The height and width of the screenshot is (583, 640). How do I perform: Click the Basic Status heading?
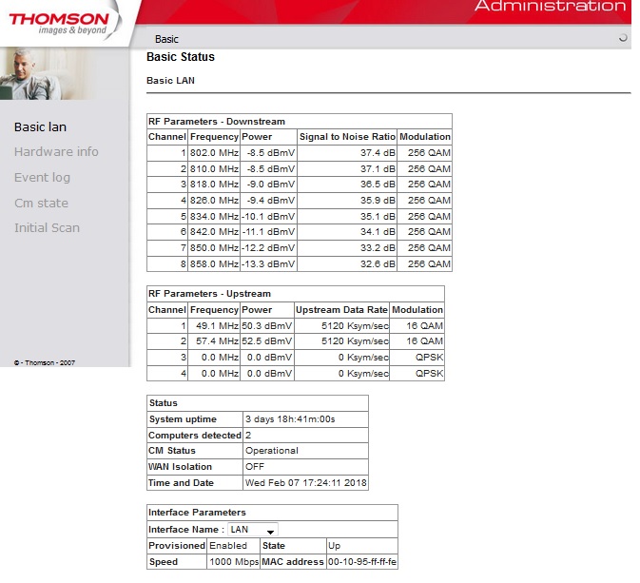pyautogui.click(x=181, y=57)
